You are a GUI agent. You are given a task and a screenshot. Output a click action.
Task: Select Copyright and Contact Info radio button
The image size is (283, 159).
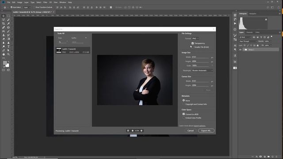[x=184, y=104]
